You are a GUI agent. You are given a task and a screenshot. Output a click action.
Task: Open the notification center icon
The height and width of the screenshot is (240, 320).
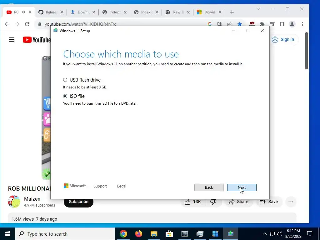[310, 234]
